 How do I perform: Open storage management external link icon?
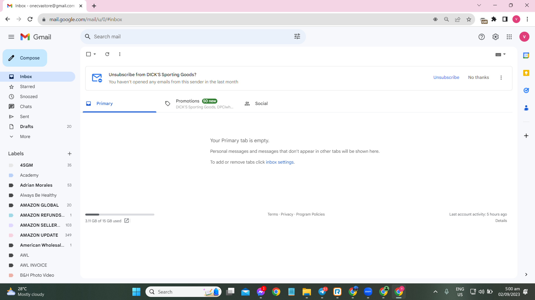click(127, 221)
